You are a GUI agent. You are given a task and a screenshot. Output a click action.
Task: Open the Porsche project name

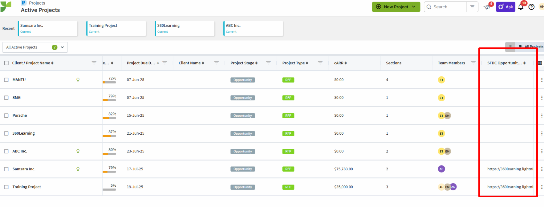click(20, 116)
